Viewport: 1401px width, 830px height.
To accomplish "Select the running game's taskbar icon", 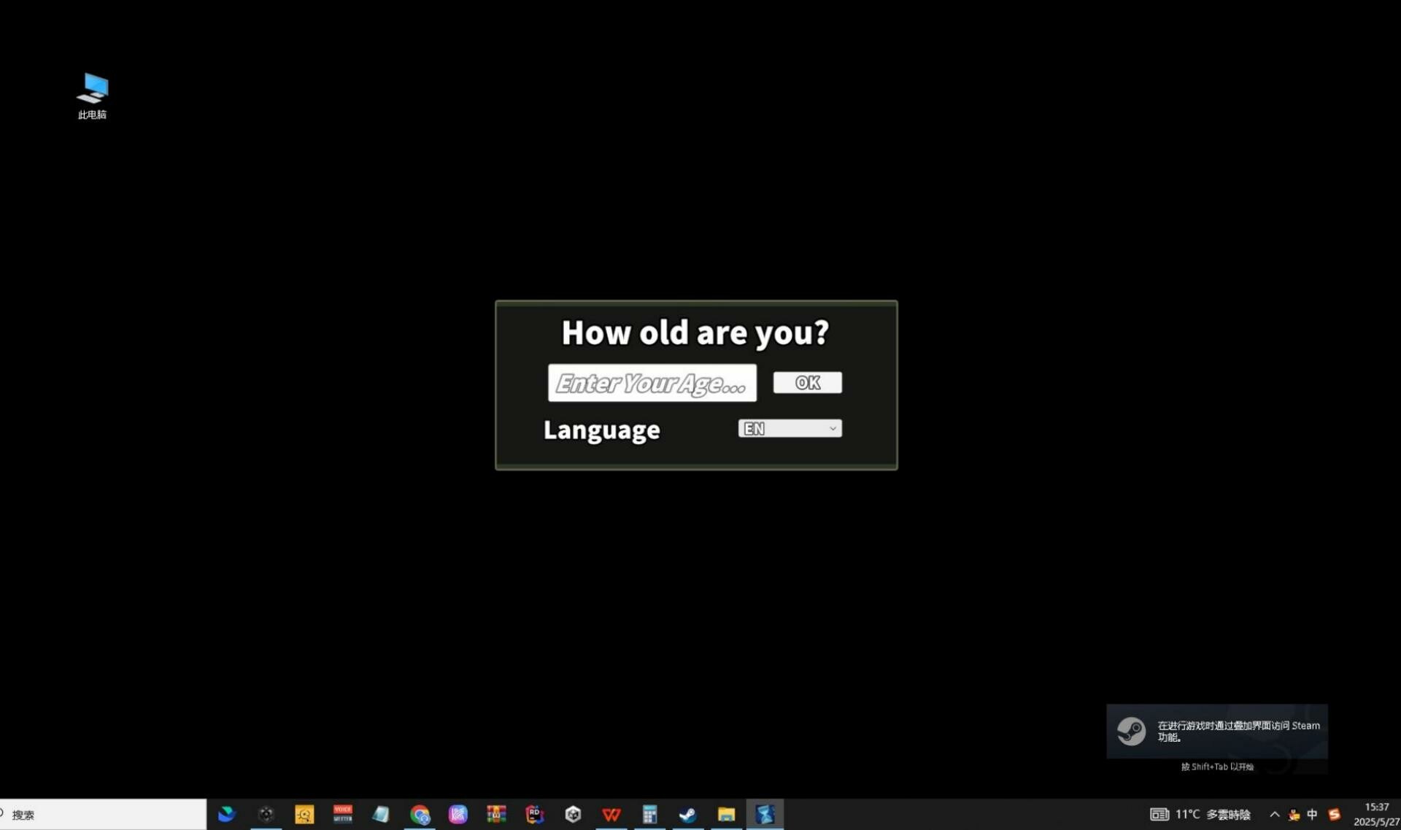I will [765, 814].
